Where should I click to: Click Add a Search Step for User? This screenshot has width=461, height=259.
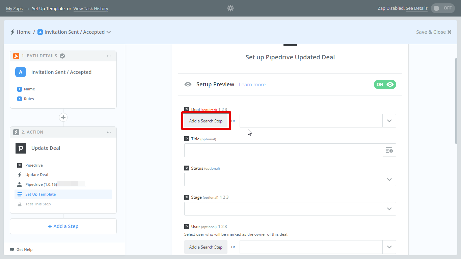(x=206, y=247)
